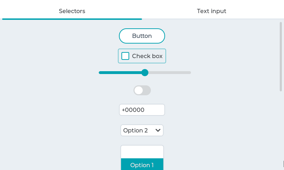Click the round teal slider handle
This screenshot has width=284, height=170.
(145, 73)
